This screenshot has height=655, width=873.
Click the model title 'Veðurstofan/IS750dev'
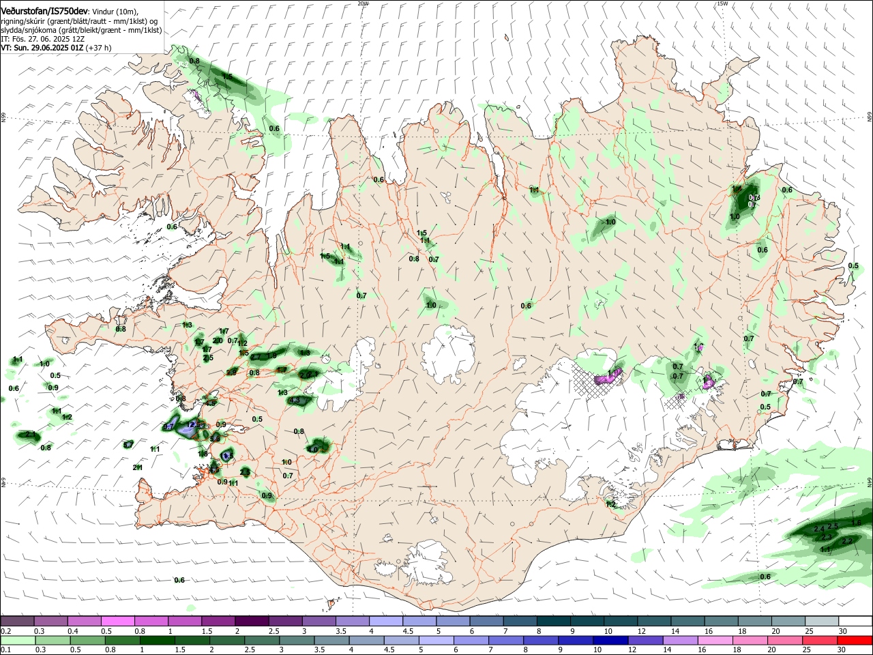pyautogui.click(x=44, y=12)
